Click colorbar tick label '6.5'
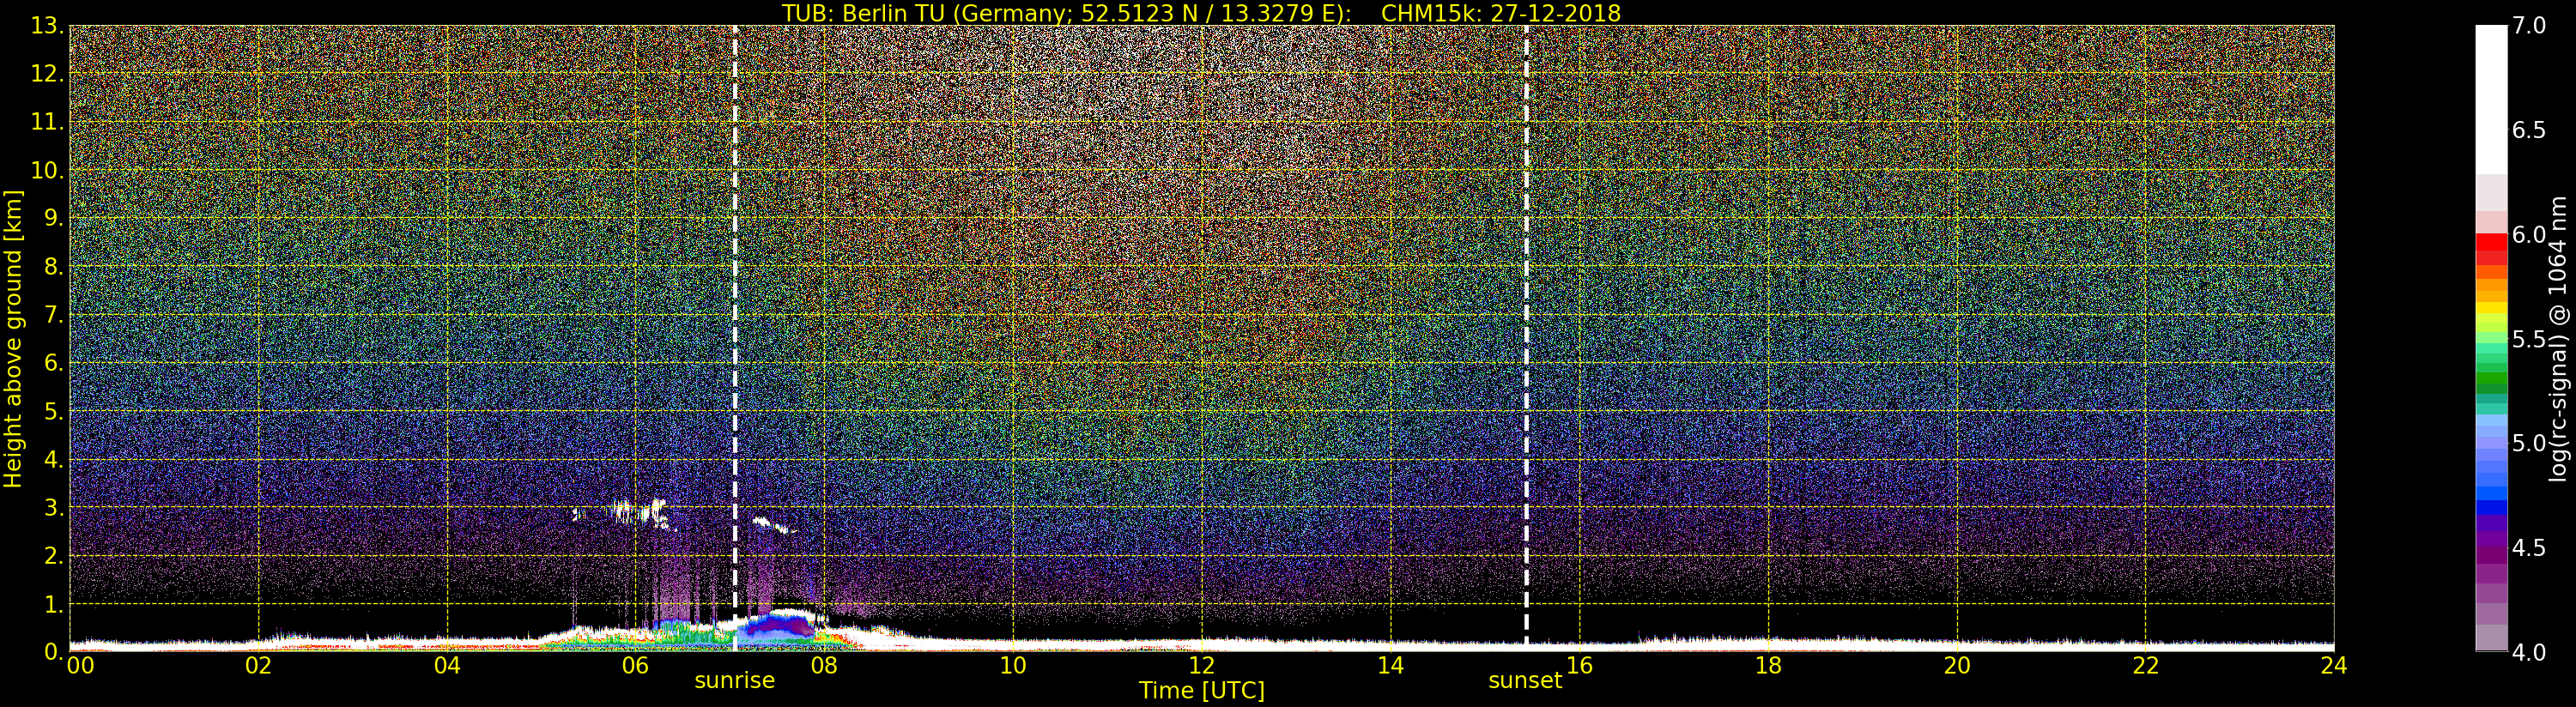 point(2528,130)
